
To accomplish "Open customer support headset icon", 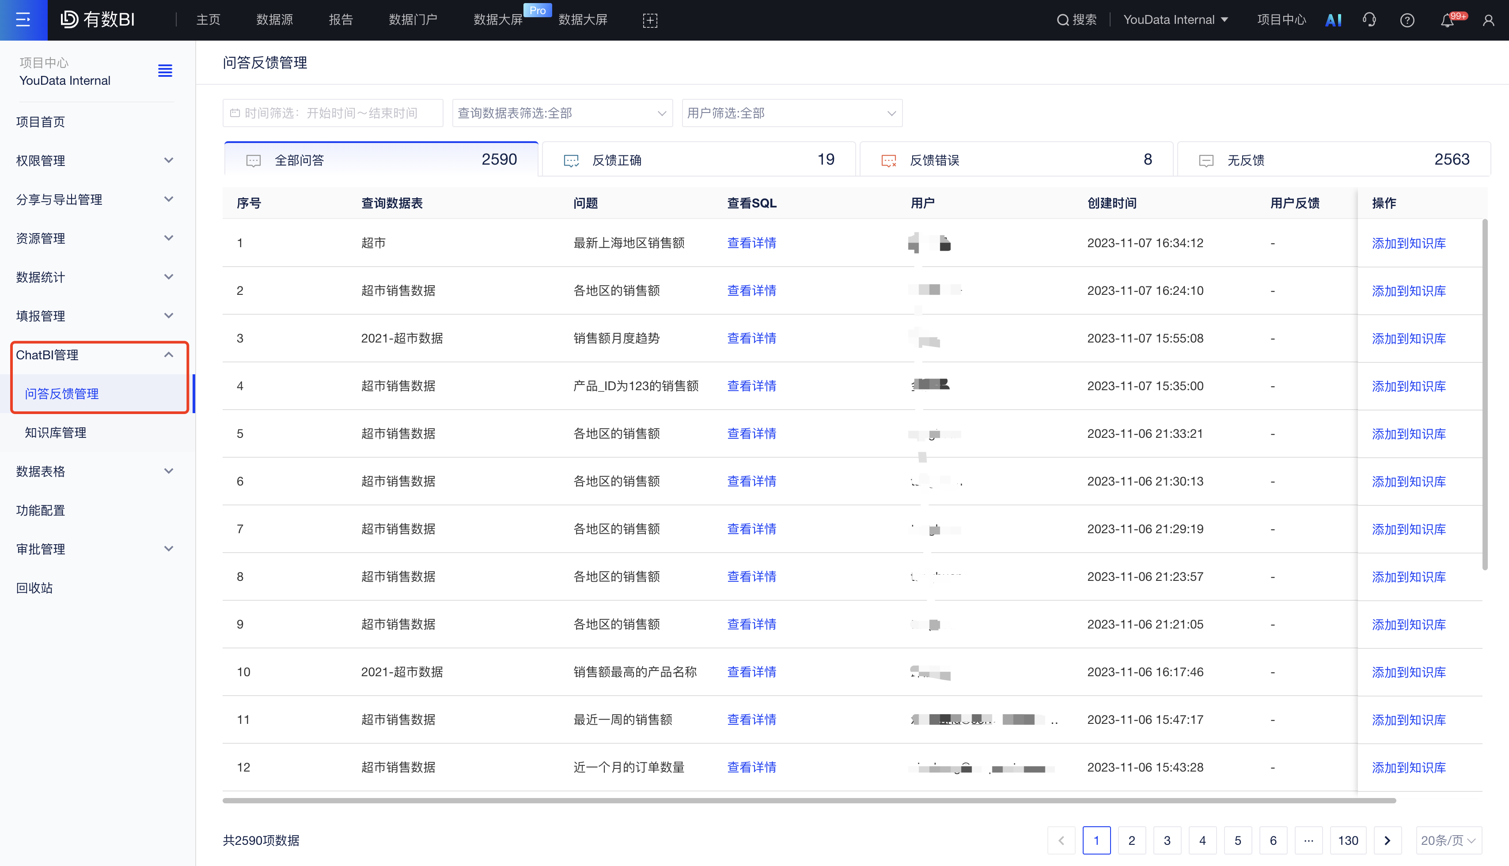I will [1369, 20].
